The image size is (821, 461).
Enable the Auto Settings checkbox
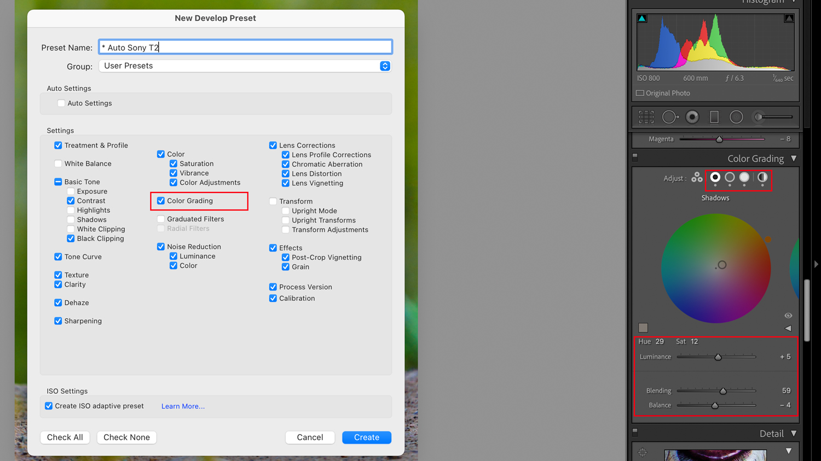(x=61, y=103)
